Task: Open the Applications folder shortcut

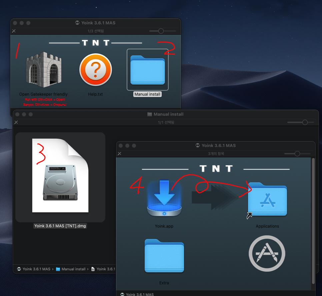Action: click(x=267, y=199)
